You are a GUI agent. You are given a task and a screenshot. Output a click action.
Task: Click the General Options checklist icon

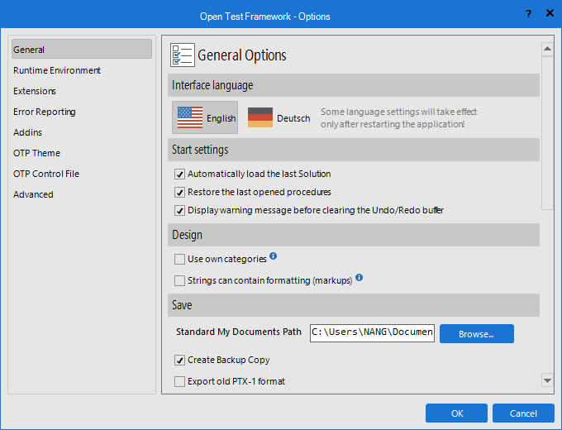click(x=183, y=55)
